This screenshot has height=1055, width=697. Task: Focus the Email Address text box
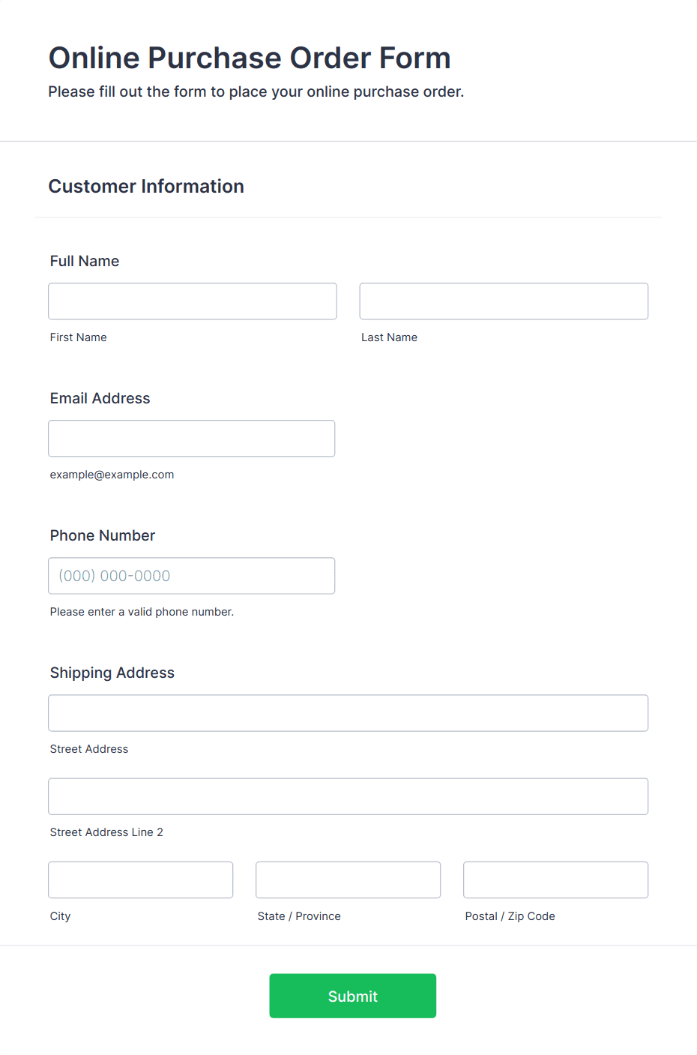click(192, 439)
